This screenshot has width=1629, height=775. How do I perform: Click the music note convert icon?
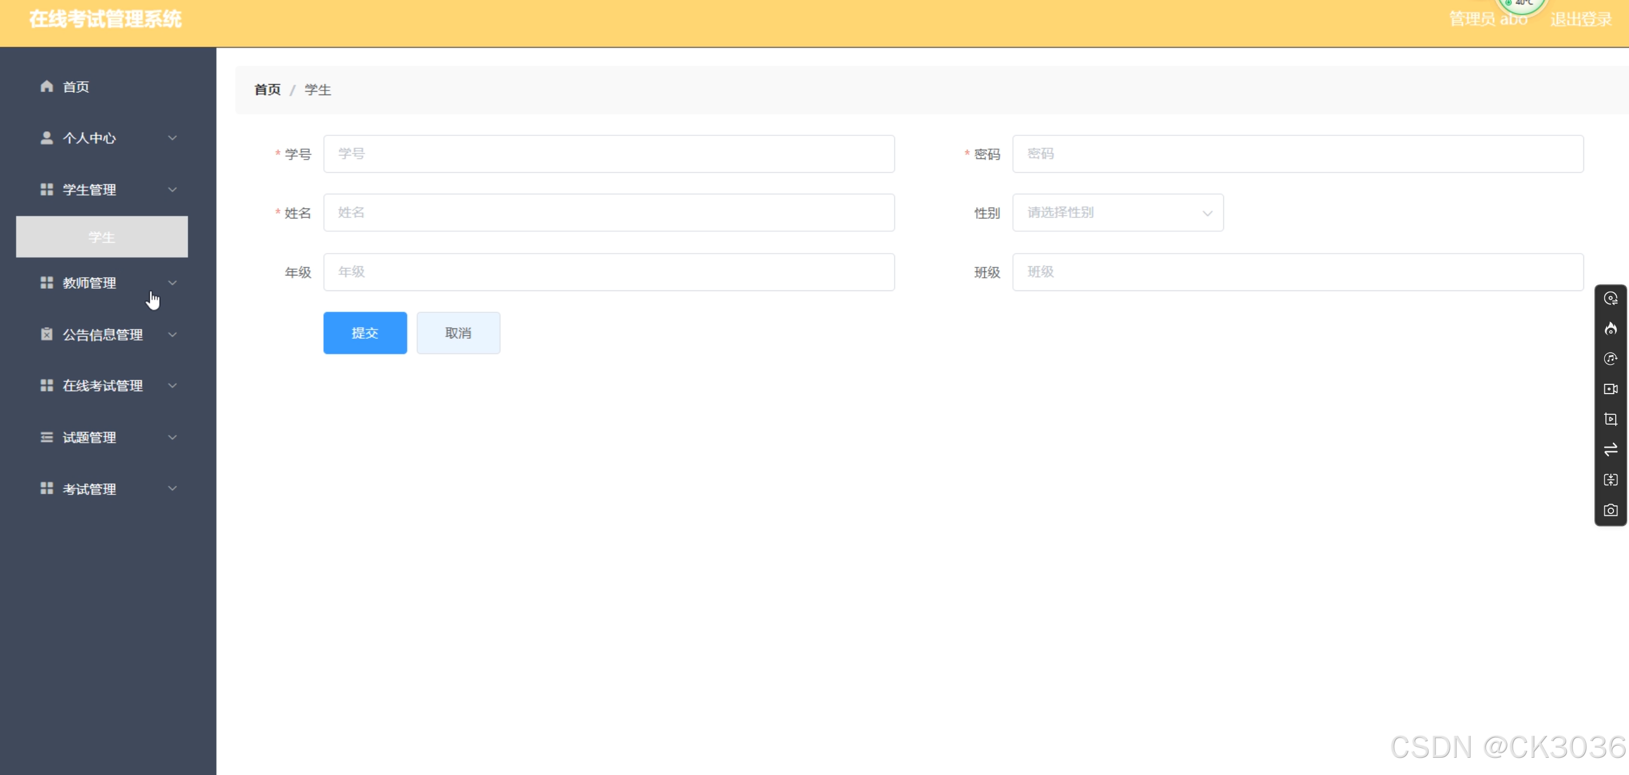(1610, 359)
